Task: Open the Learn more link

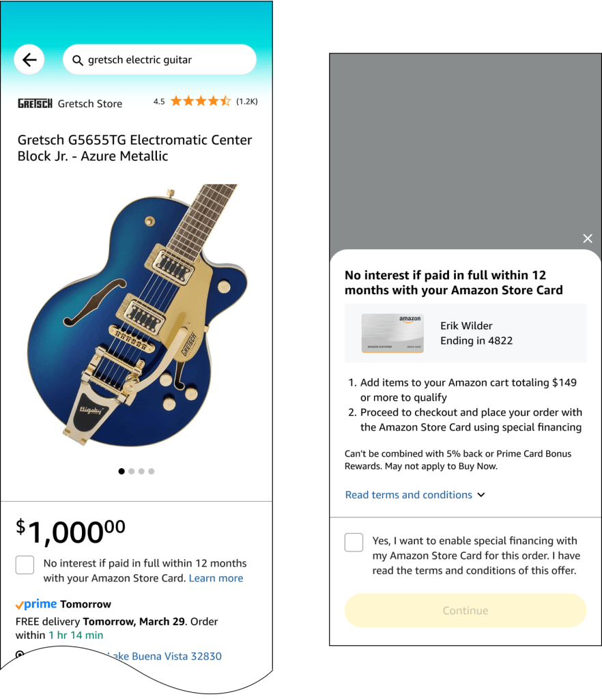Action: pyautogui.click(x=216, y=578)
